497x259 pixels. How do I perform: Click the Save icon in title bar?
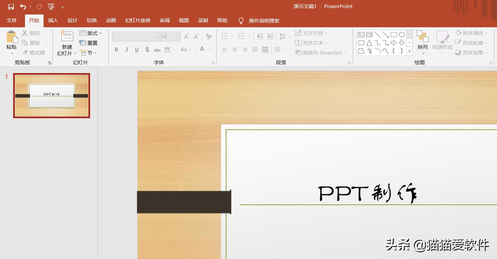tap(11, 7)
